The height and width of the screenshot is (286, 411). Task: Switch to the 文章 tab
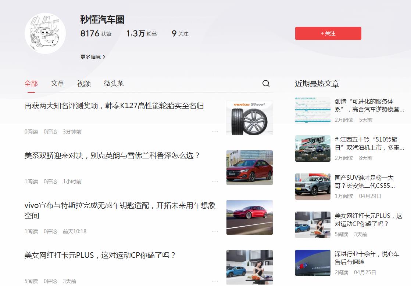[x=57, y=83]
